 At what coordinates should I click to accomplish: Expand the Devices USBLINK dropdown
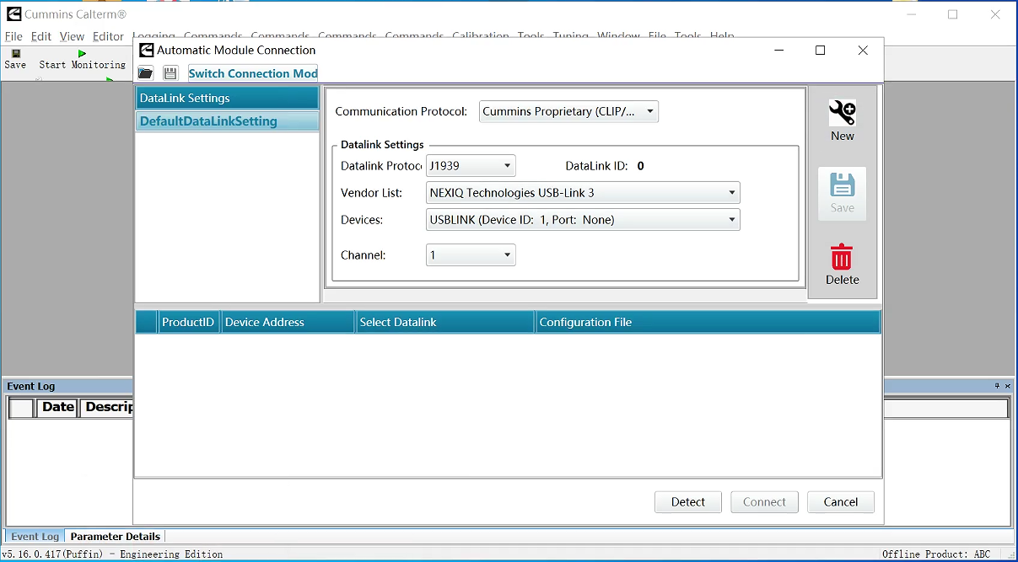pyautogui.click(x=583, y=220)
